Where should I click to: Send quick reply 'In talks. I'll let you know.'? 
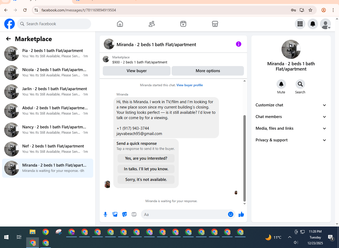pos(146,169)
